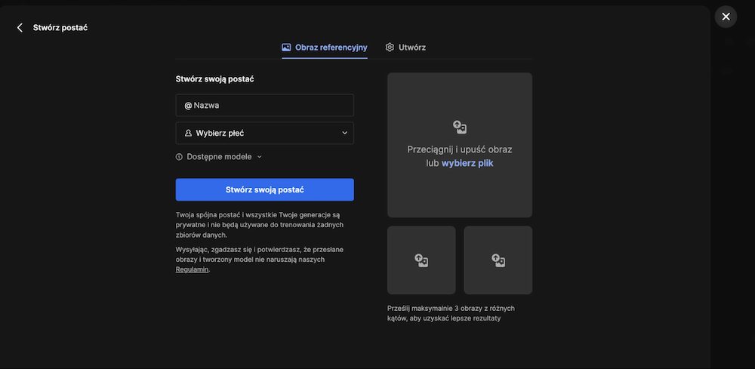The image size is (755, 369).
Task: Click the right small image upload slot
Action: [498, 260]
